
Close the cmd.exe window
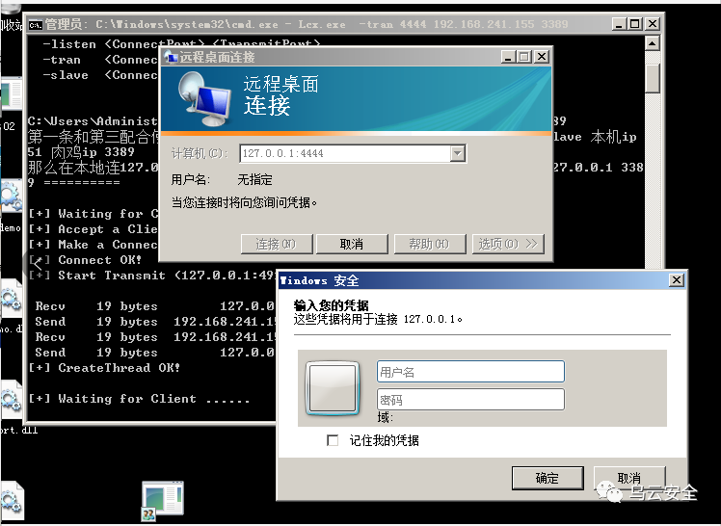pos(652,24)
